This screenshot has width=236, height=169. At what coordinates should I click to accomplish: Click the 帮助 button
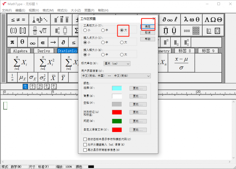[147, 39]
